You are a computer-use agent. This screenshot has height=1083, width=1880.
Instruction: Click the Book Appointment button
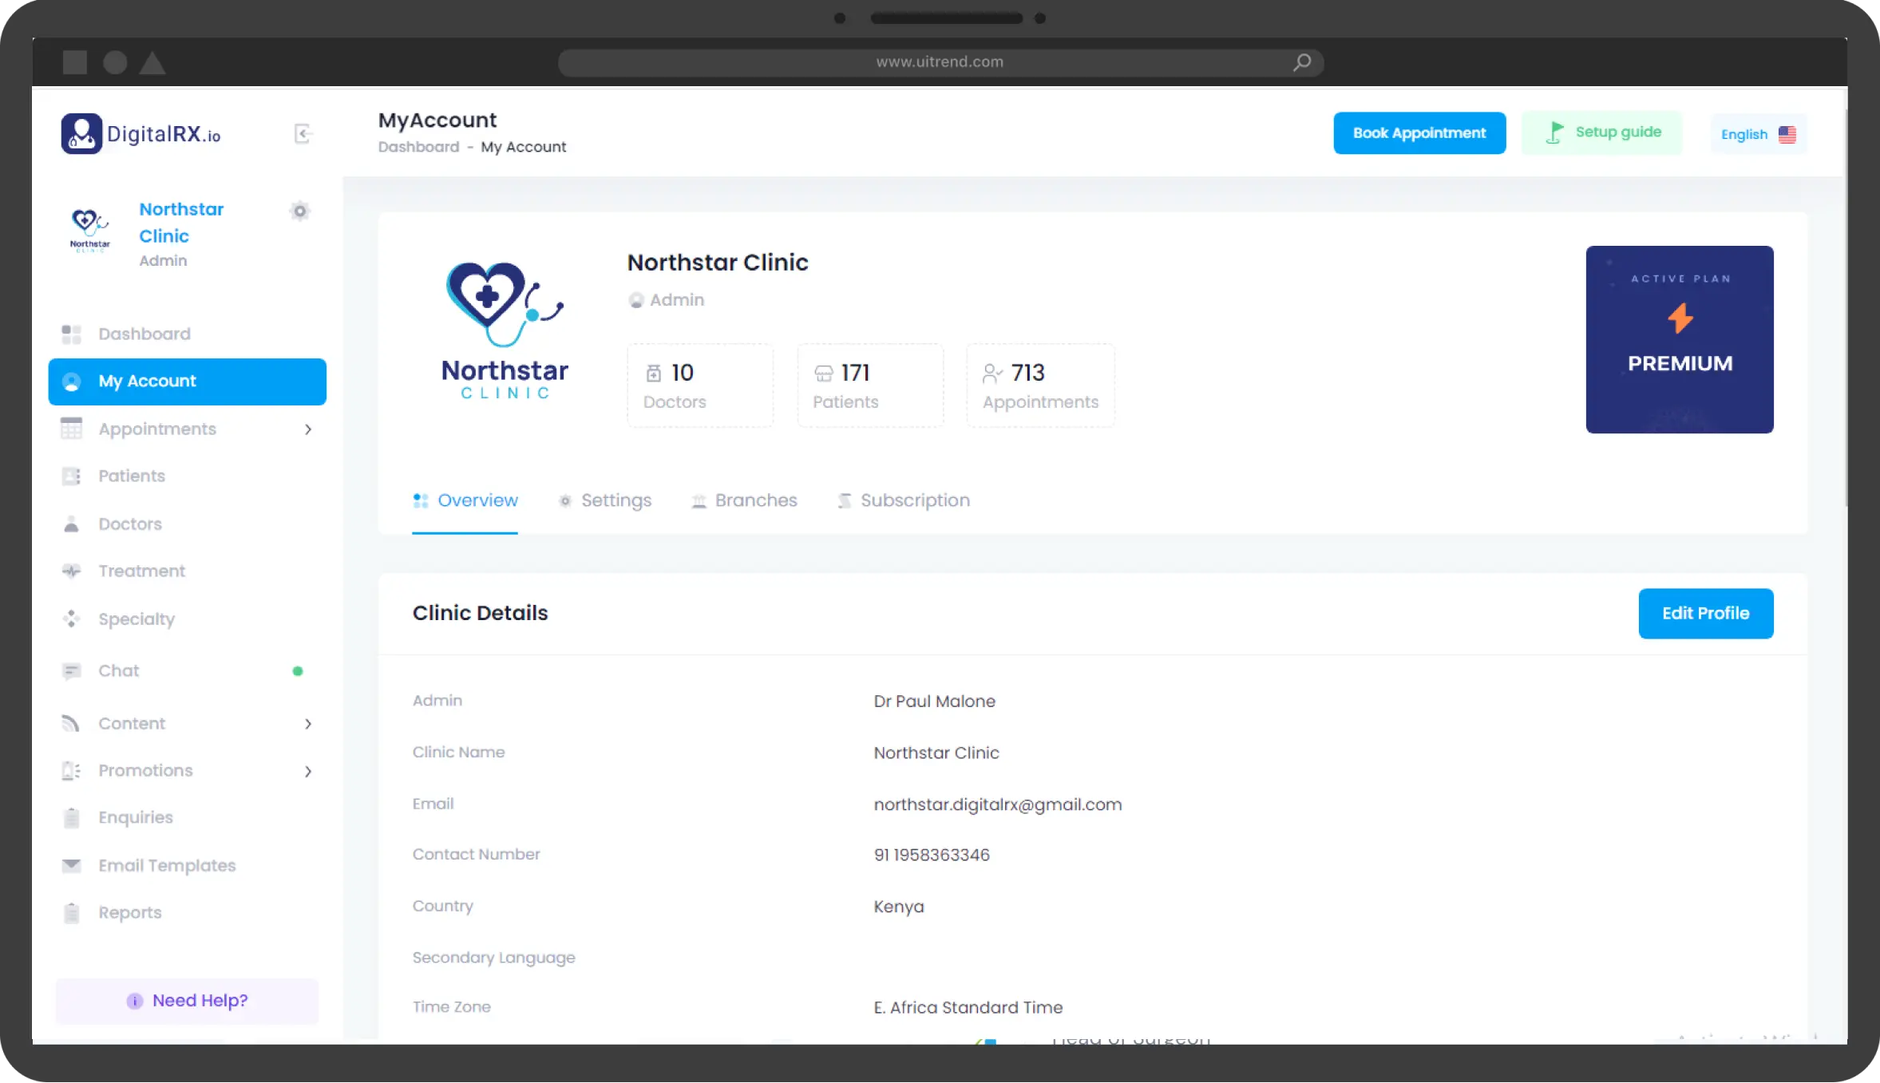click(1419, 133)
